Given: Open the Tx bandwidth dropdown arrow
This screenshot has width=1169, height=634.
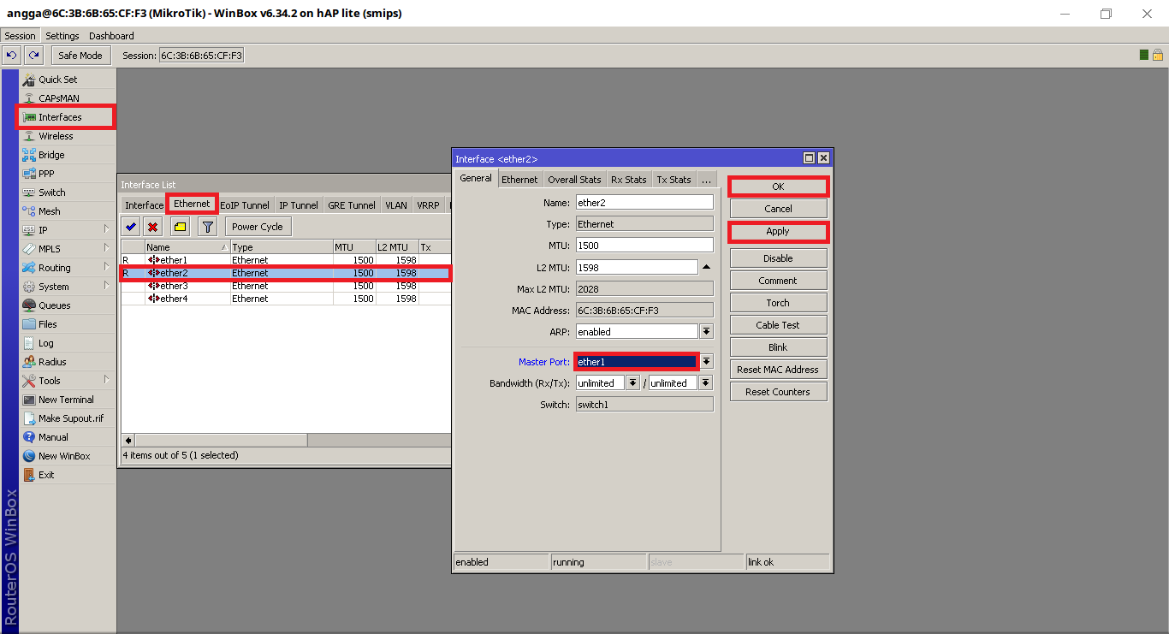Looking at the screenshot, I should pyautogui.click(x=706, y=383).
